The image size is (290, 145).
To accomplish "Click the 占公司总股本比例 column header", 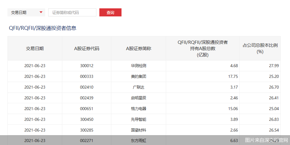I will coord(260,48).
